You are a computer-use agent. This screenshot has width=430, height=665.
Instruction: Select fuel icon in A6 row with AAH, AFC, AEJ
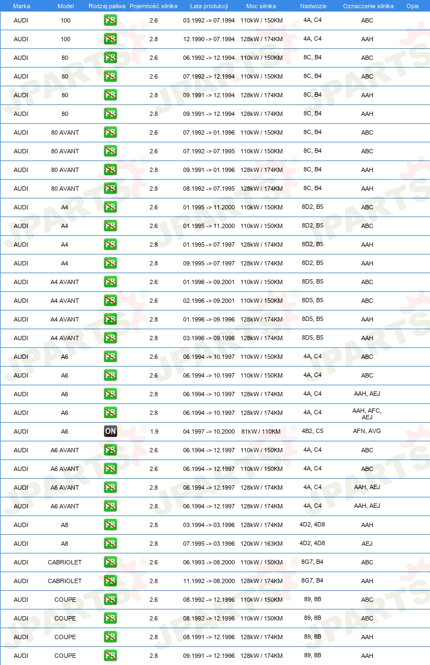pos(111,413)
